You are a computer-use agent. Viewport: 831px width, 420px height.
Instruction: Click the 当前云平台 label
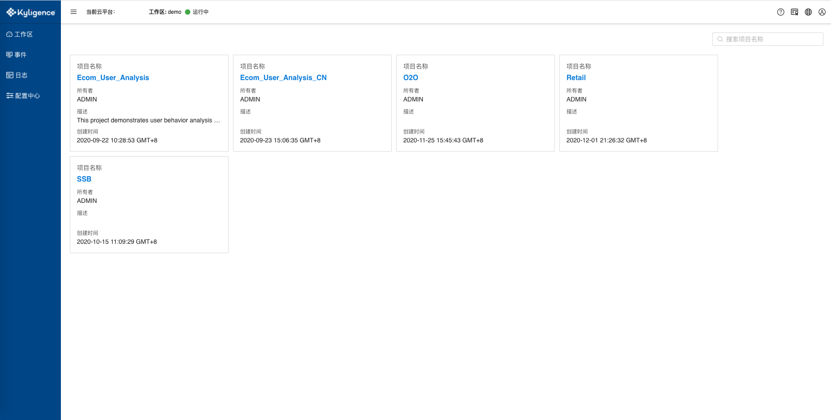click(100, 12)
